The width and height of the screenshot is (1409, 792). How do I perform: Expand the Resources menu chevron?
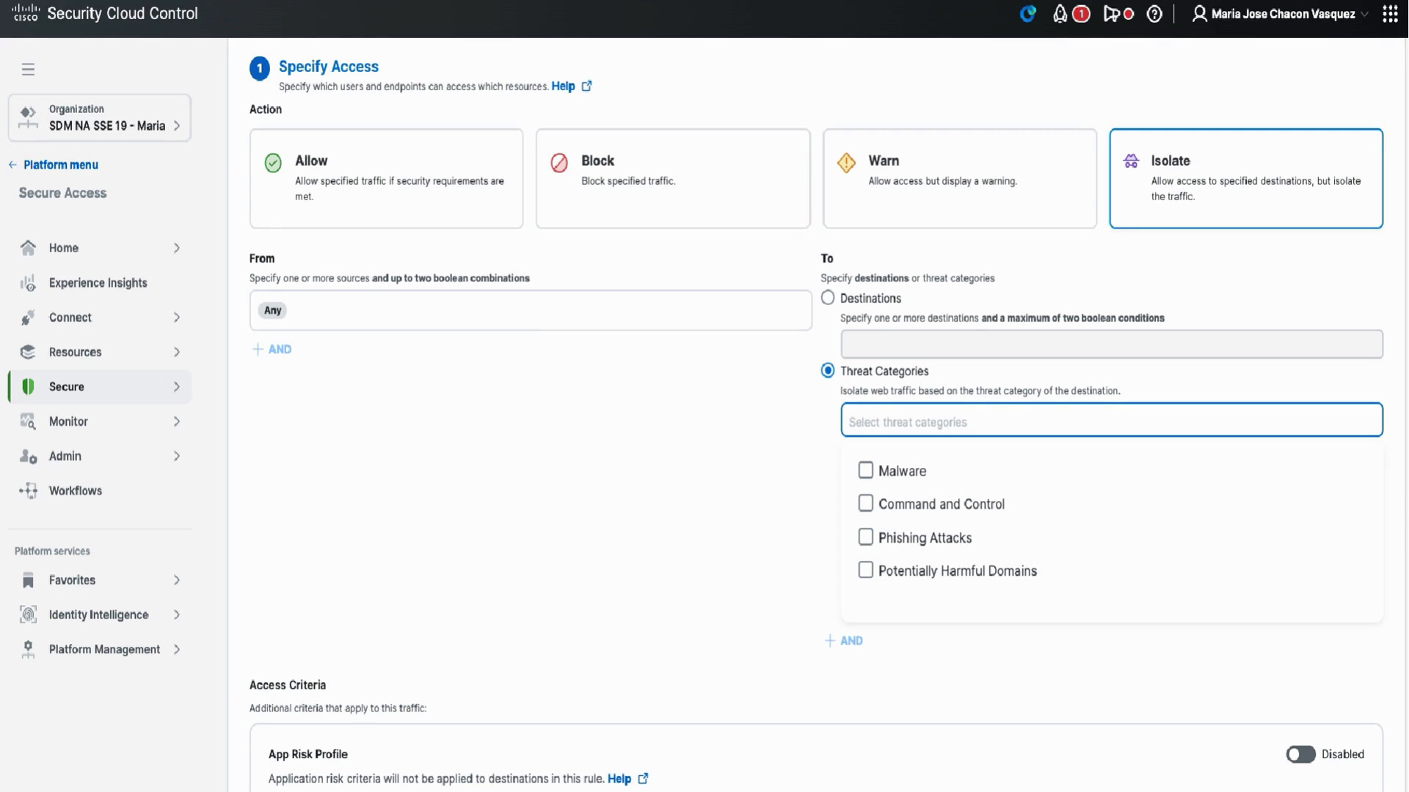pyautogui.click(x=177, y=352)
